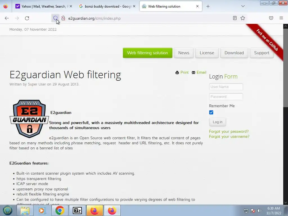
Task: Click 'rebuilt flexible filtering engine' list item
Action: 43,194
